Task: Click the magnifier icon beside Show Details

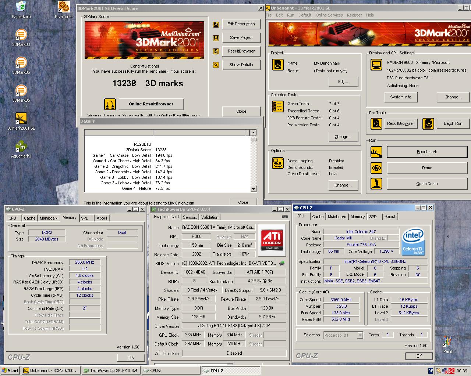Action: click(216, 65)
